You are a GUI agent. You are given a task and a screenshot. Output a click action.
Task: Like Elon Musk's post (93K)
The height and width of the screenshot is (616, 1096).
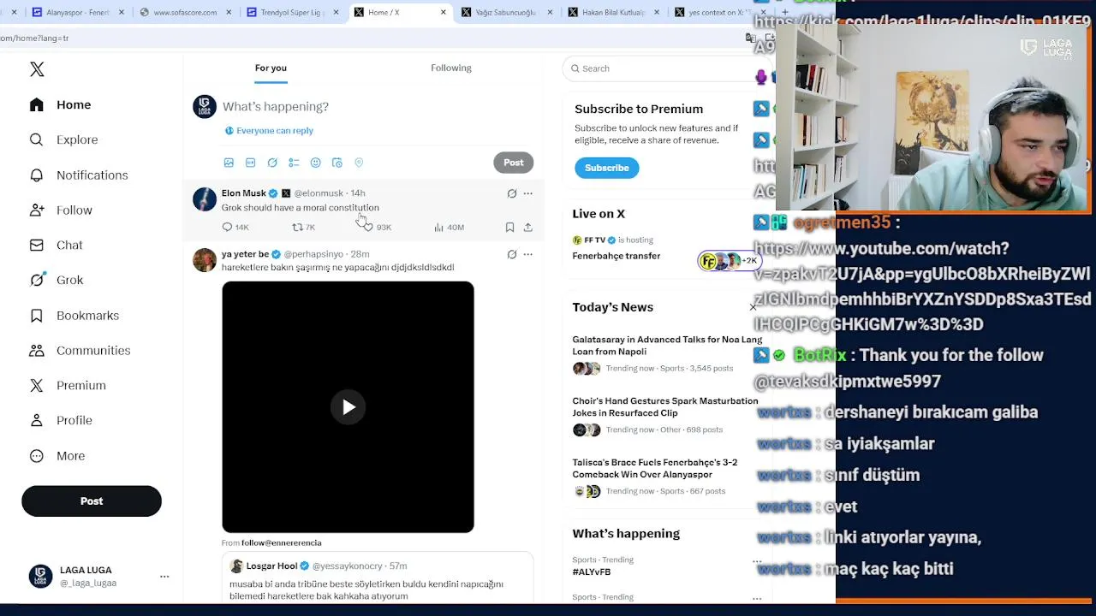coord(378,227)
